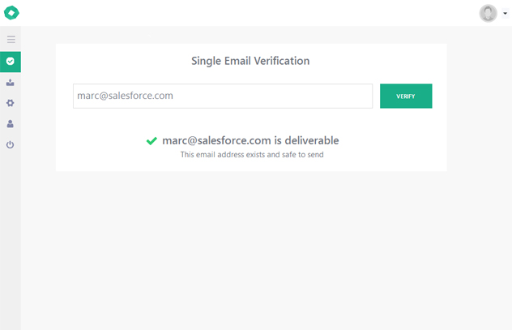Open settings via the sidebar gear icon
The image size is (512, 330).
tap(11, 103)
